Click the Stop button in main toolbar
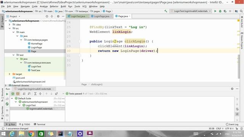This screenshot has width=244, height=137. (230, 11)
